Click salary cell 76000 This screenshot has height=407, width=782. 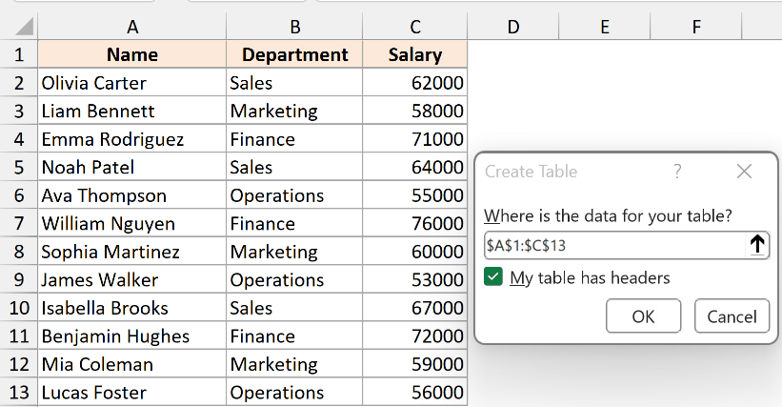[x=415, y=223]
